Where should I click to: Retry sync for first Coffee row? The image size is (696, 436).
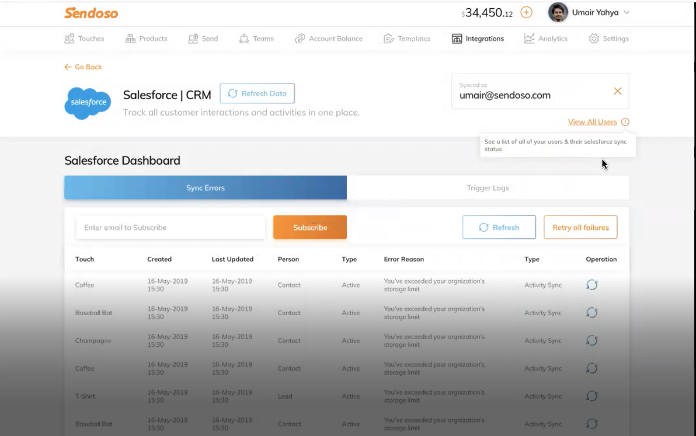(x=591, y=285)
